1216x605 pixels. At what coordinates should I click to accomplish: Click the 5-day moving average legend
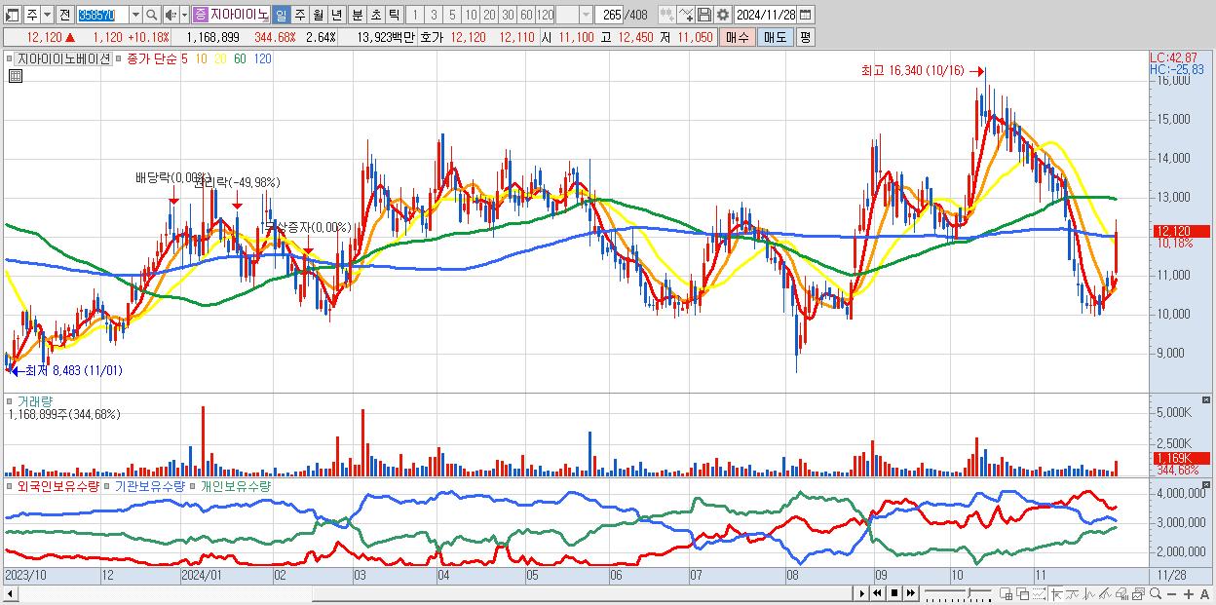(x=183, y=58)
